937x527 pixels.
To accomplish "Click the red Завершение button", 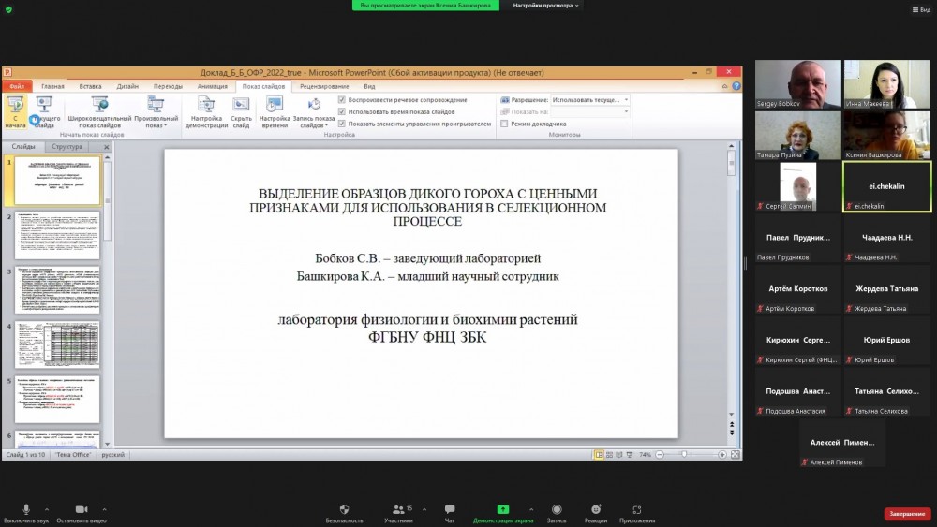I will (x=907, y=514).
